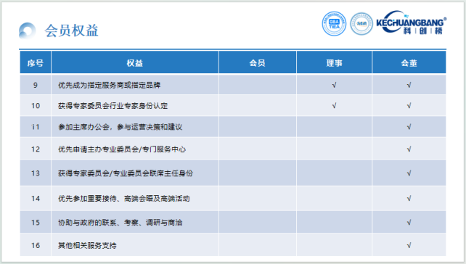Click the 理事 column header
This screenshot has width=466, height=264.
click(334, 63)
